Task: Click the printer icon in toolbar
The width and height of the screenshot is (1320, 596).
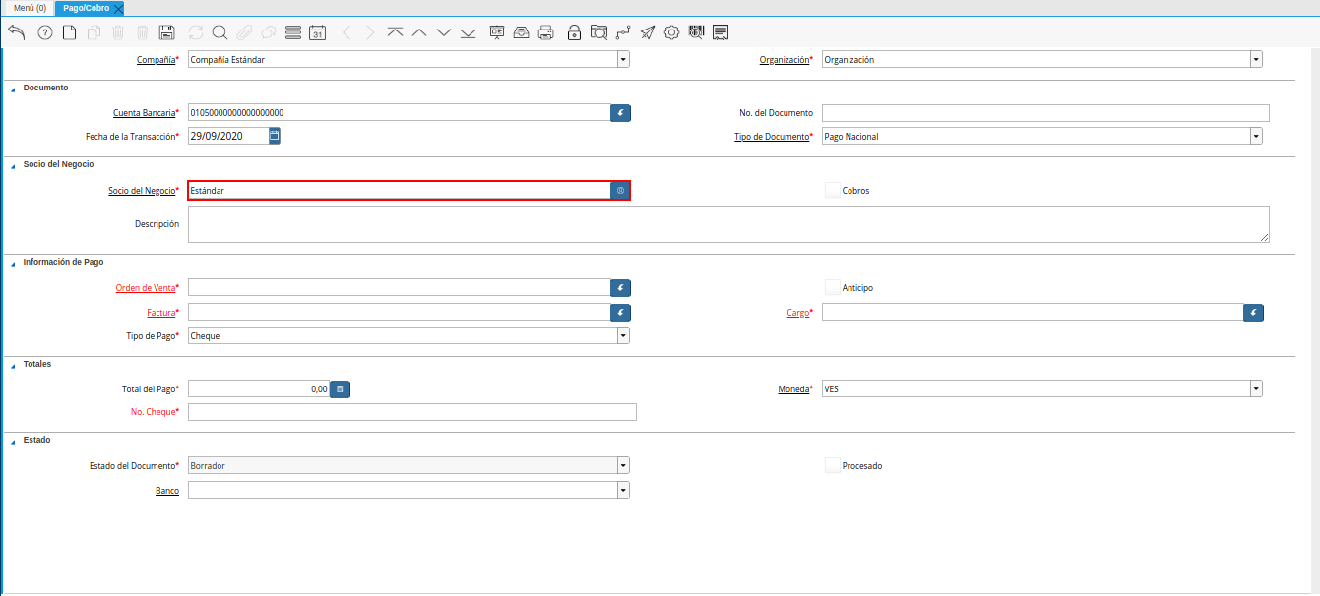Action: (x=546, y=32)
